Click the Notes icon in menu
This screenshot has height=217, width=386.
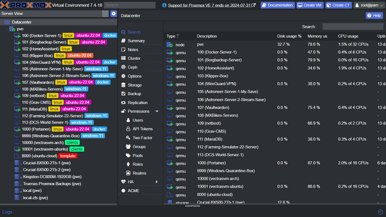[x=123, y=50]
